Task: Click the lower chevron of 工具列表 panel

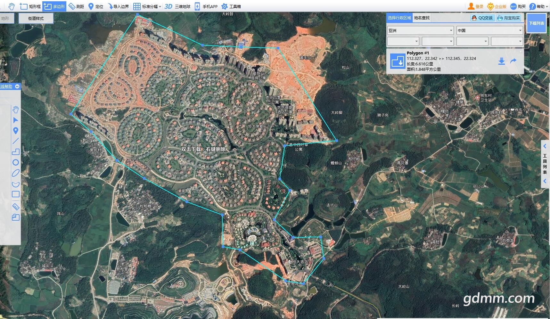Action: pyautogui.click(x=545, y=181)
